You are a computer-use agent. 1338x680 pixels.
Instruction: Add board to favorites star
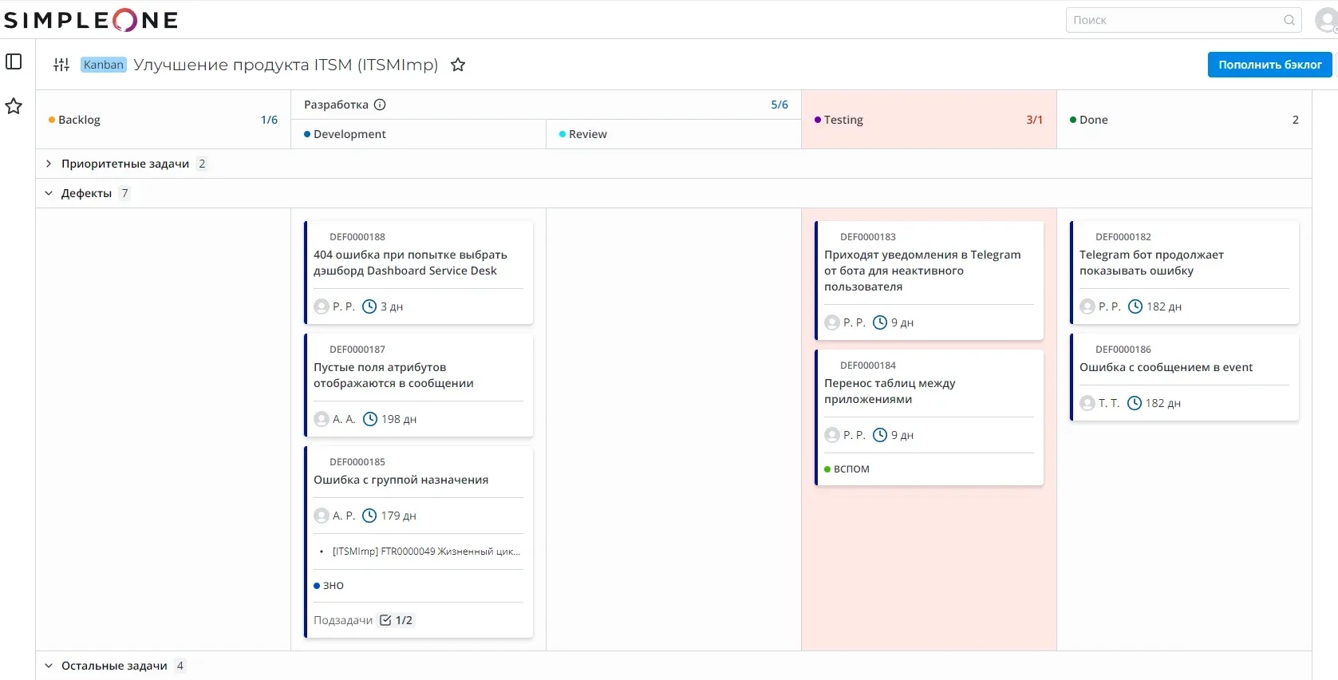[458, 65]
